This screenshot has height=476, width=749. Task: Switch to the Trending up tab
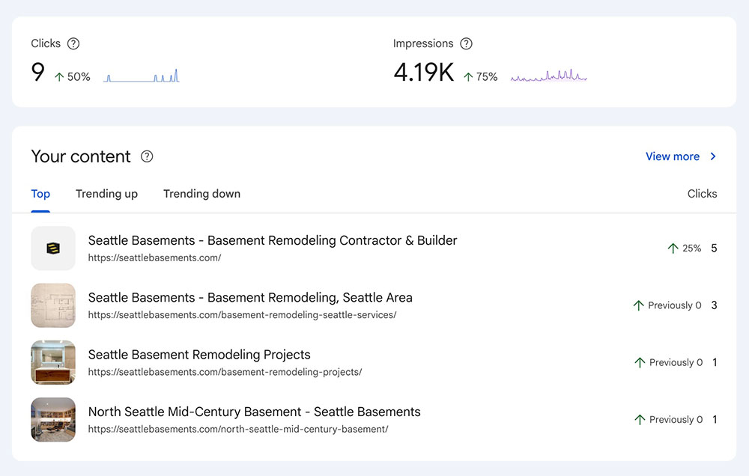pos(106,194)
